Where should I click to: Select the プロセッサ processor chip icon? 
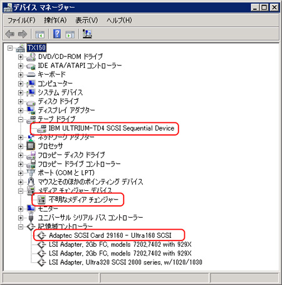coord(31,146)
